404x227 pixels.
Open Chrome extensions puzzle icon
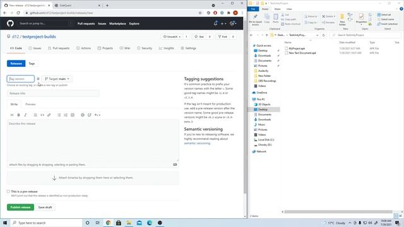coord(229,13)
